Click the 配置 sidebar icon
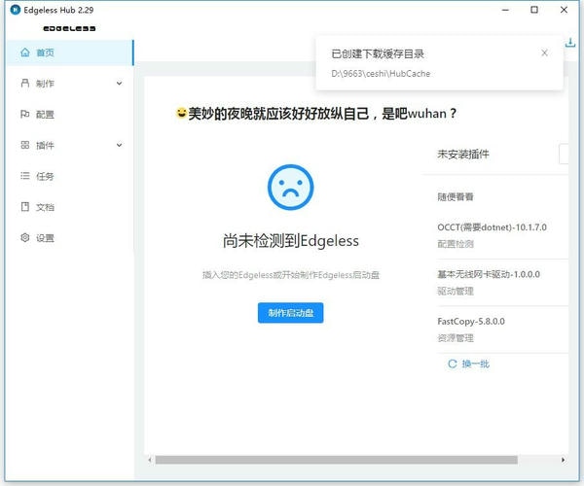Viewport: 584px width, 486px height. click(x=25, y=114)
